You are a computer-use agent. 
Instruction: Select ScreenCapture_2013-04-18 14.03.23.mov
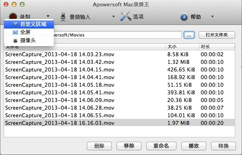click(x=60, y=54)
